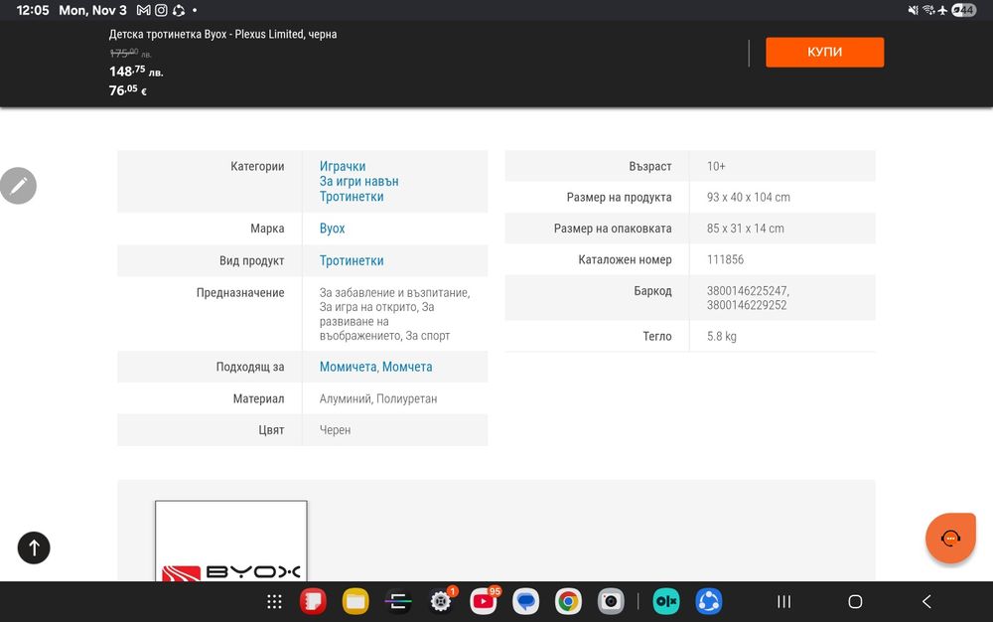Select the price 148.75 лв.
Viewport: 993px width, 622px height.
pos(136,71)
